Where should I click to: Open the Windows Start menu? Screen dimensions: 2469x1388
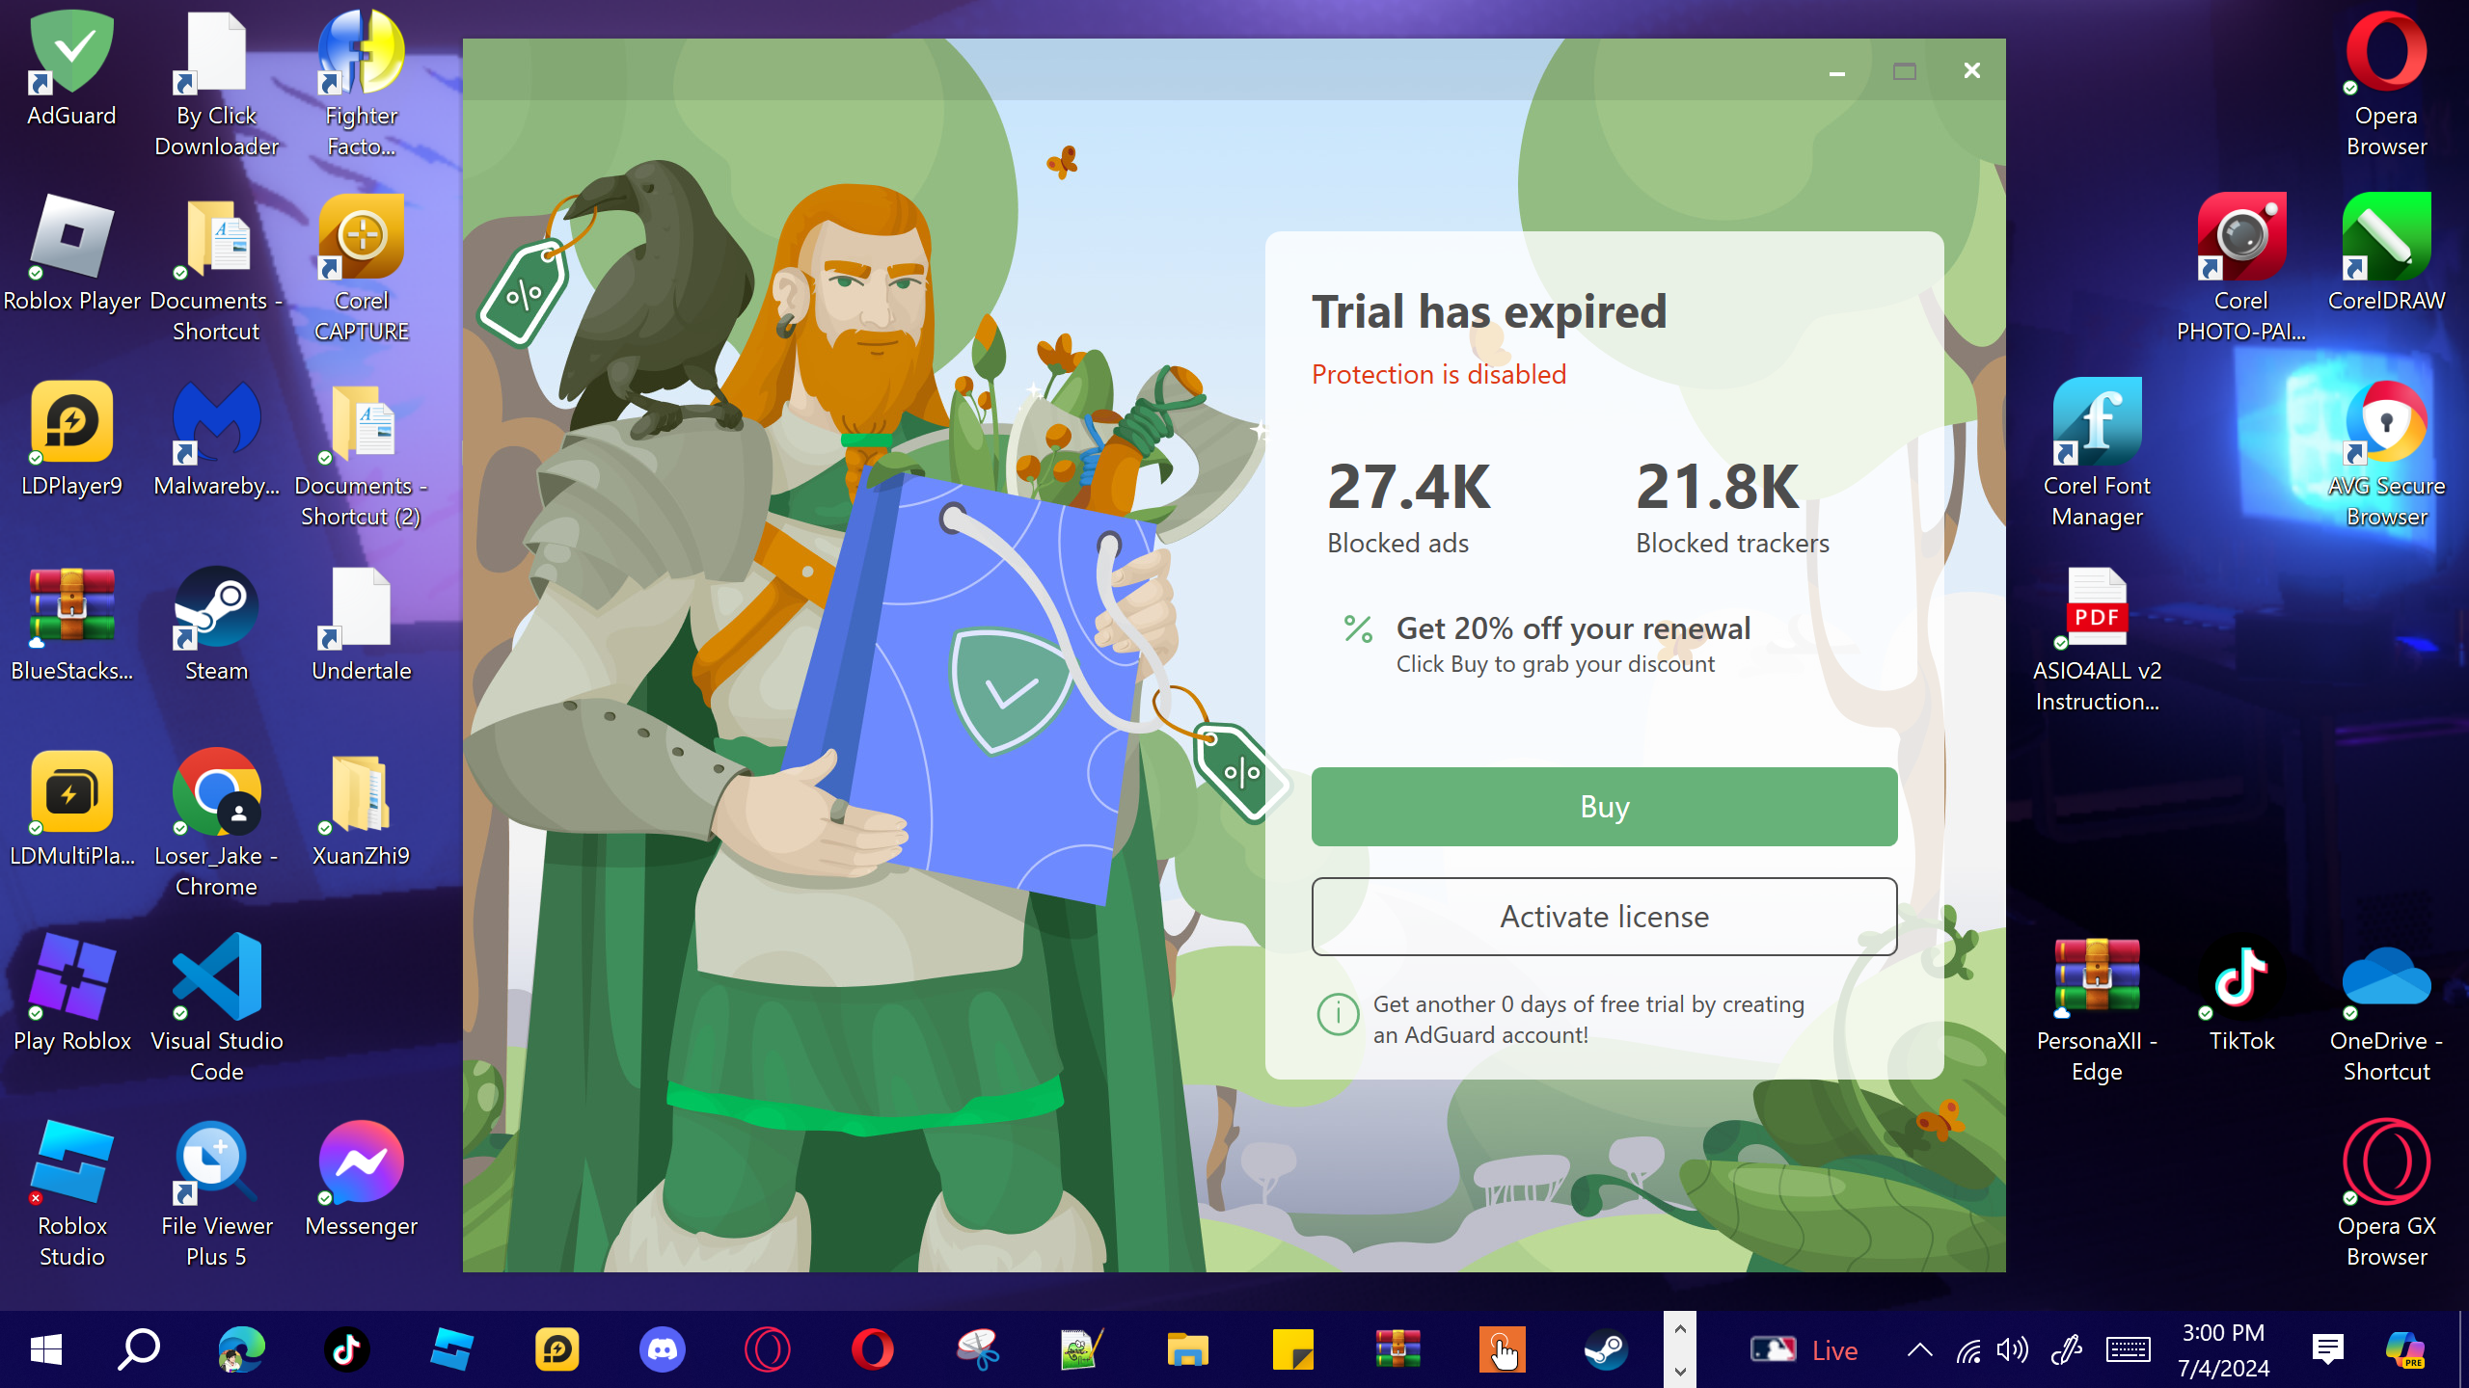click(45, 1349)
